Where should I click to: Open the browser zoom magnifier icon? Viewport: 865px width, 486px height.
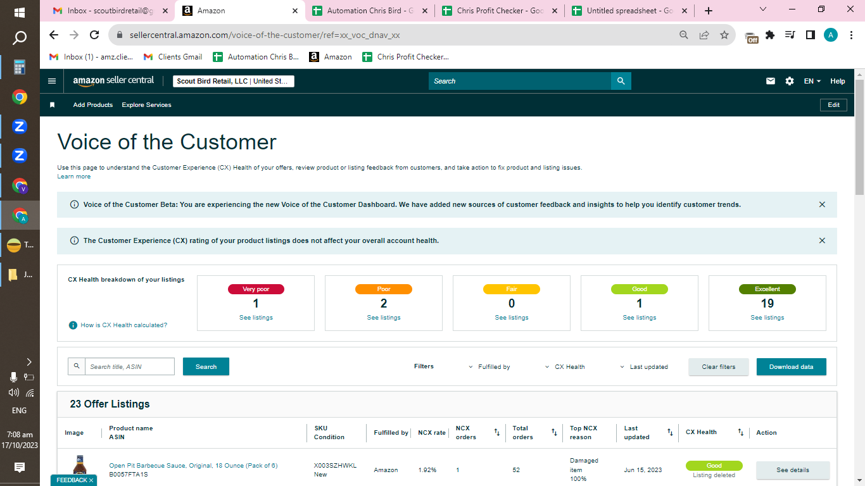coord(684,35)
